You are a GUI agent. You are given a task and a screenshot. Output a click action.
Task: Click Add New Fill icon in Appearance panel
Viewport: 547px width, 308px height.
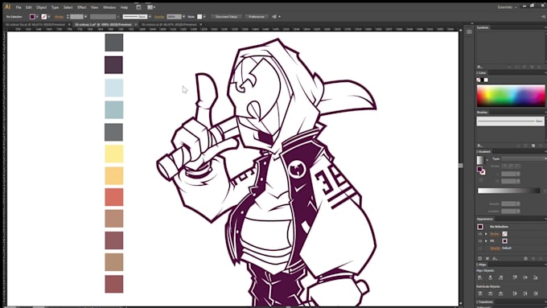click(487, 258)
